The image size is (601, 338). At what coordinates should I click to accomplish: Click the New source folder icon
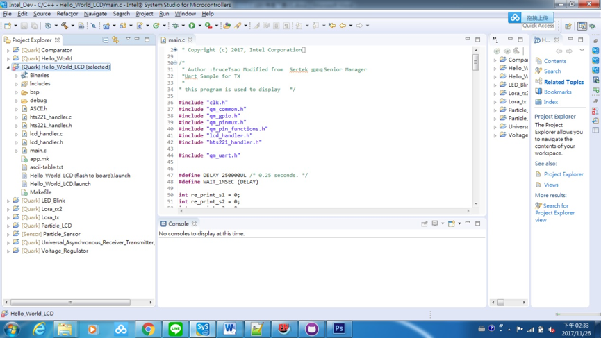[123, 26]
